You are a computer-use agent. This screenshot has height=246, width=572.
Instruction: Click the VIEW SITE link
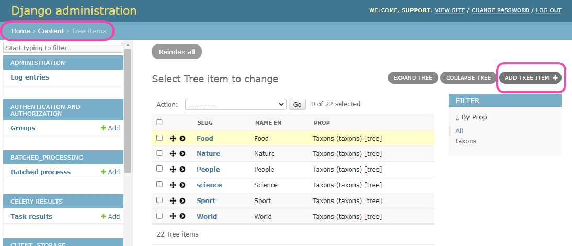click(x=450, y=10)
